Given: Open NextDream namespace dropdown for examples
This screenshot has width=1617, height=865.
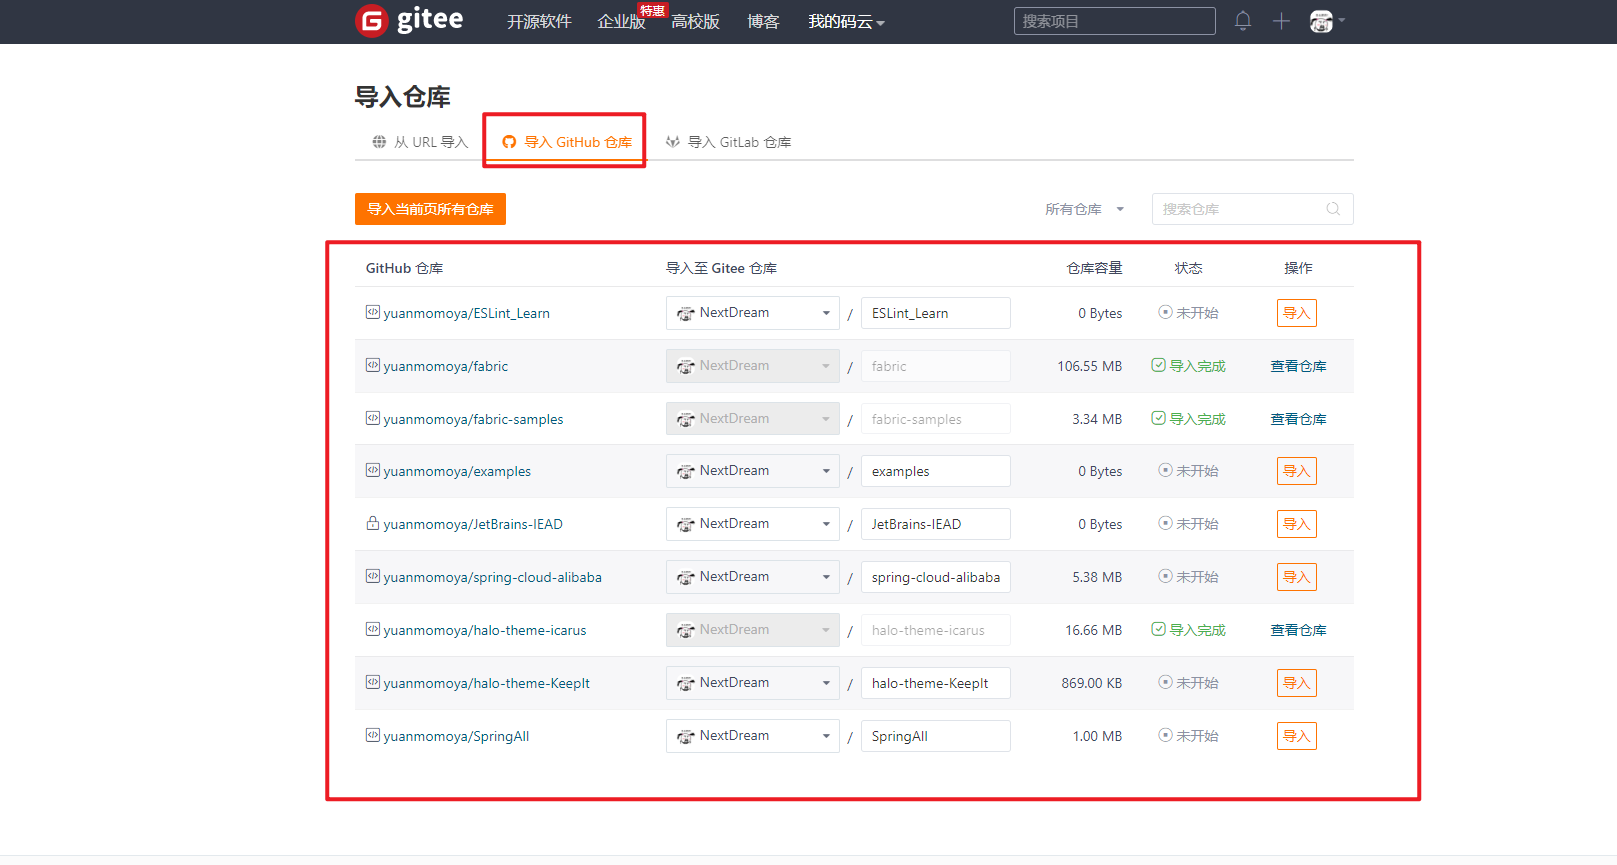Looking at the screenshot, I should click(x=753, y=471).
